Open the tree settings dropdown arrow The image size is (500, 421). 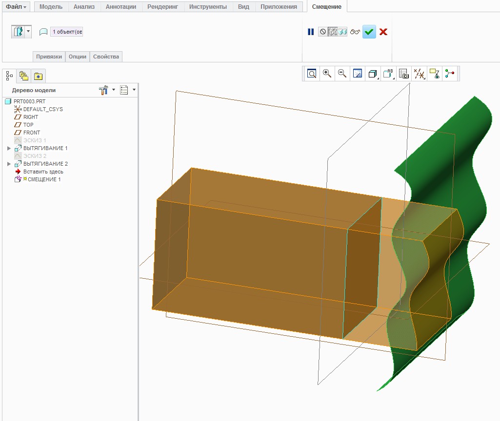pyautogui.click(x=114, y=90)
